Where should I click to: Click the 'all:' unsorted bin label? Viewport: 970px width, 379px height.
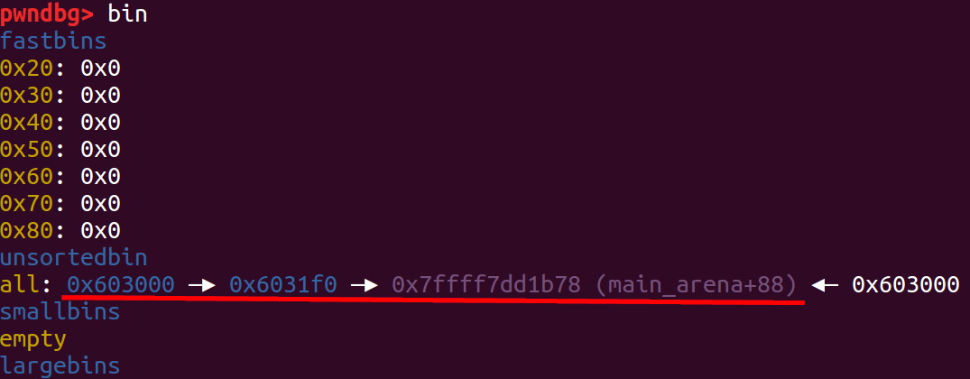pos(26,284)
